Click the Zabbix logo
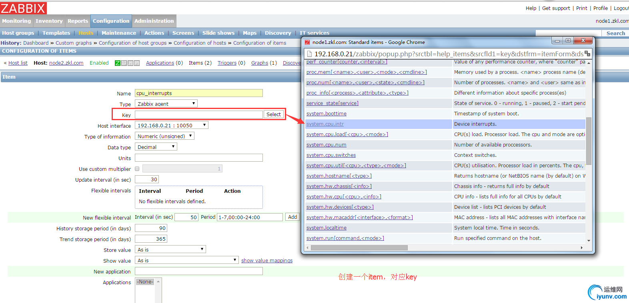The image size is (629, 303). (23, 8)
